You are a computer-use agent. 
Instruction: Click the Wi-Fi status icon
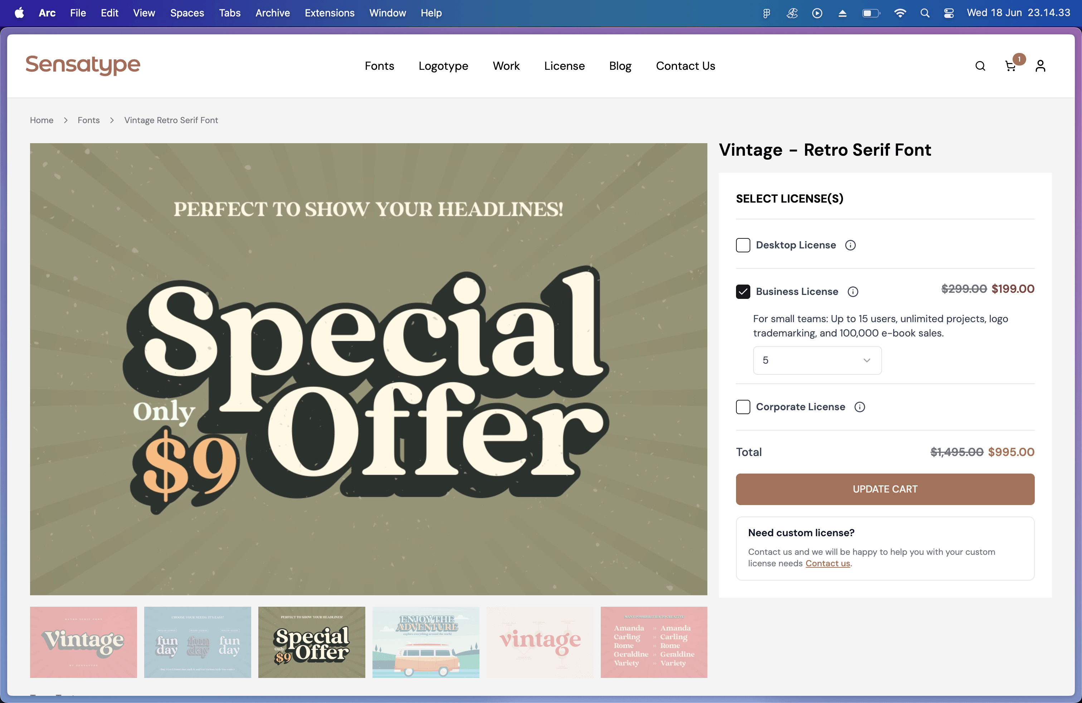pos(900,13)
